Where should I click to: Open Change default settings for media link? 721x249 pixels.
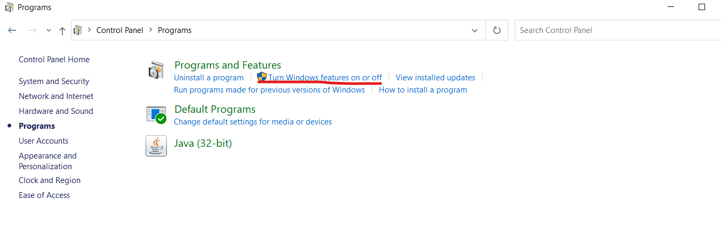point(253,122)
